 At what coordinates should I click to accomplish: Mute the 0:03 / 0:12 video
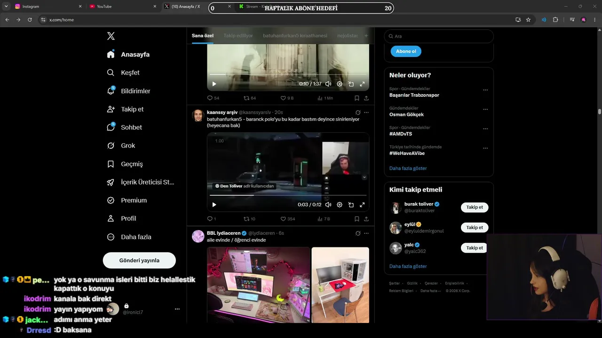(x=328, y=205)
